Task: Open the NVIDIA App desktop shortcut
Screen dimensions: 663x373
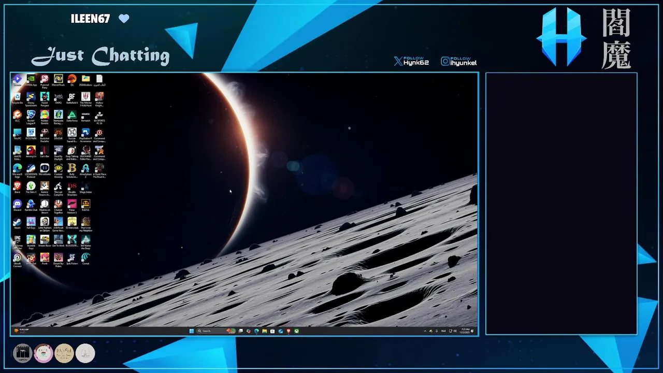Action: pos(31,81)
